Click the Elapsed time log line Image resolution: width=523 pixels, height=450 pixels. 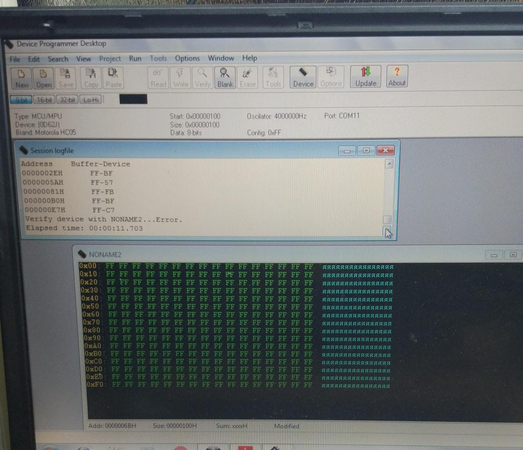point(84,228)
